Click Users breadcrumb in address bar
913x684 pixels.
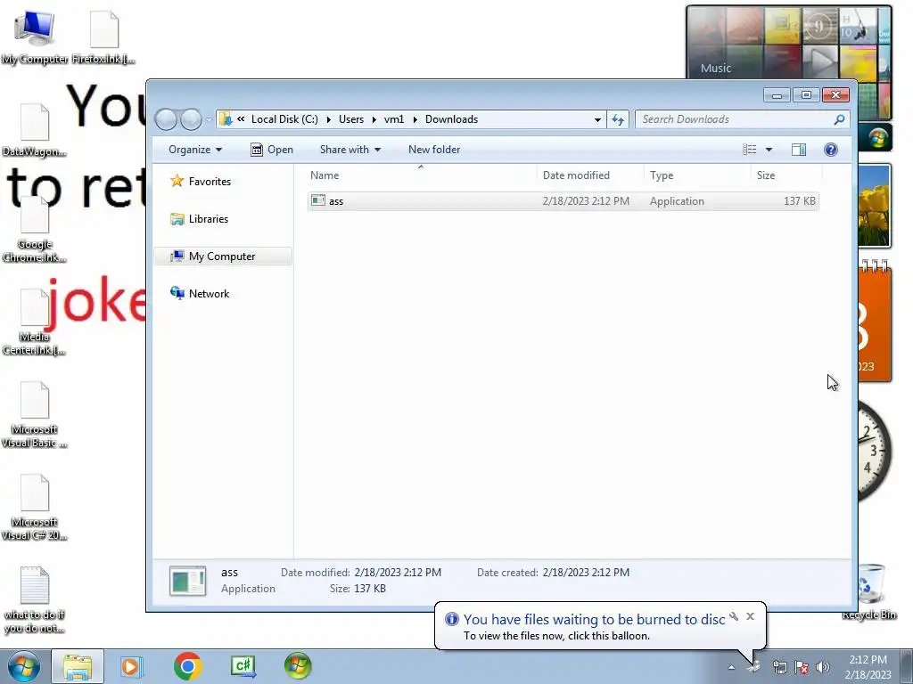click(351, 119)
